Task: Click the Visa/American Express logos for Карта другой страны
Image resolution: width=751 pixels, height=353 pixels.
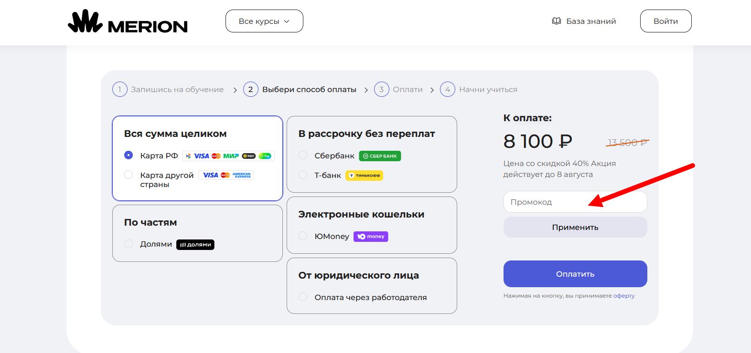Action: 226,175
